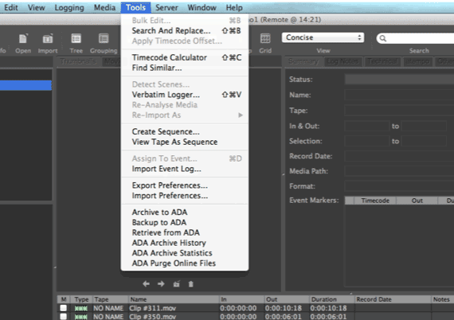Open the Technical tab
454x320 pixels.
(382, 61)
